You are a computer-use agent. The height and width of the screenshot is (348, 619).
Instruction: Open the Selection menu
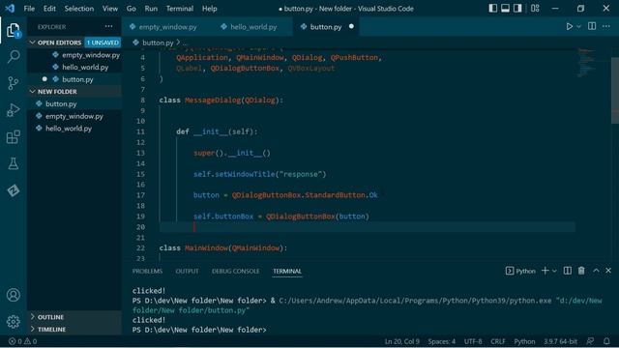pos(79,9)
